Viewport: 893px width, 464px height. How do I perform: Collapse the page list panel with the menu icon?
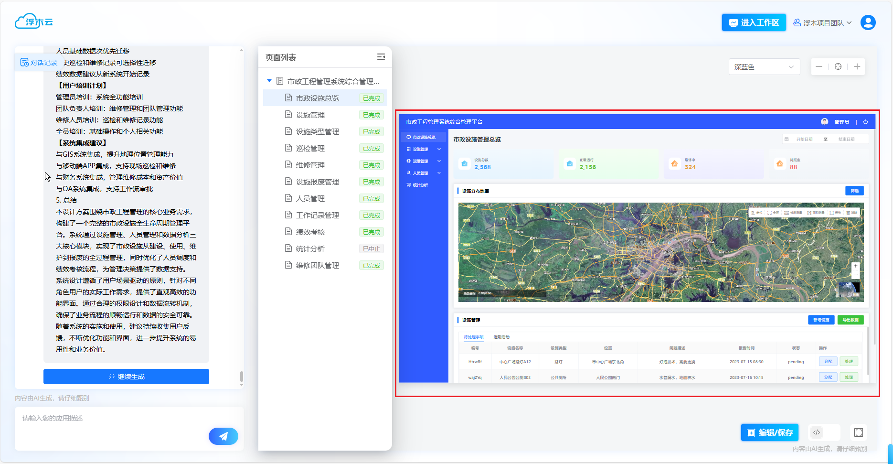point(381,57)
